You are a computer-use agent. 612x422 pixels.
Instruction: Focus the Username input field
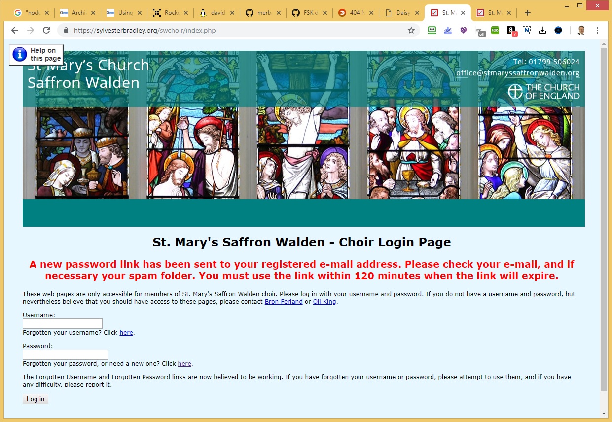click(x=63, y=323)
